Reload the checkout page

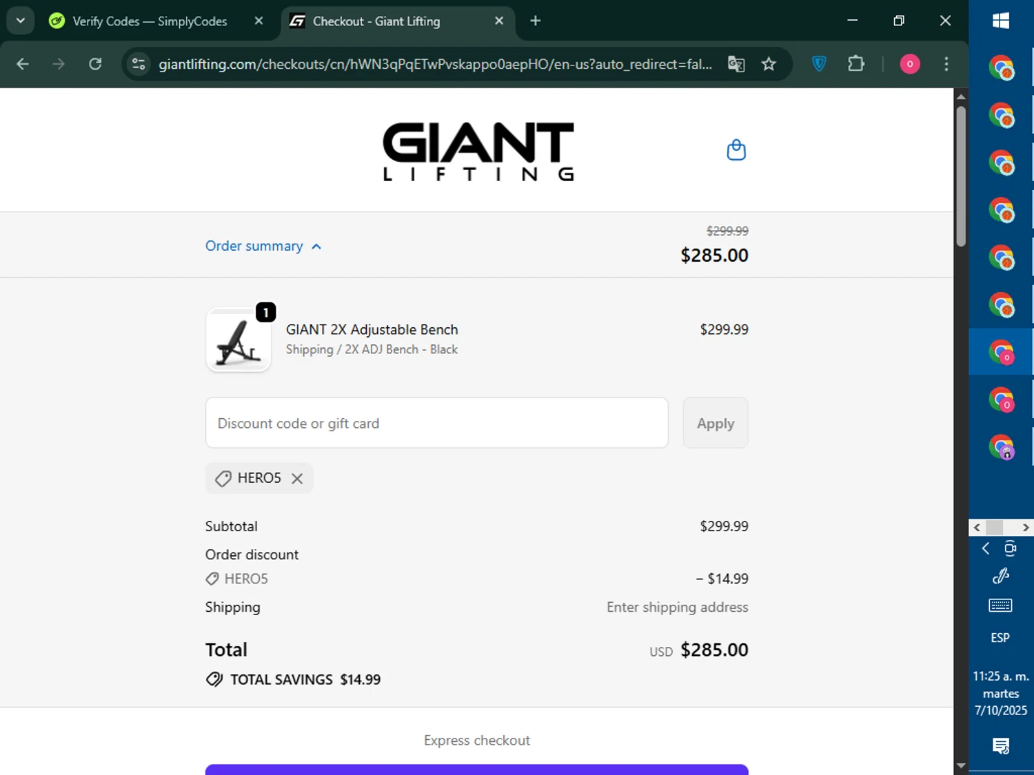[95, 64]
